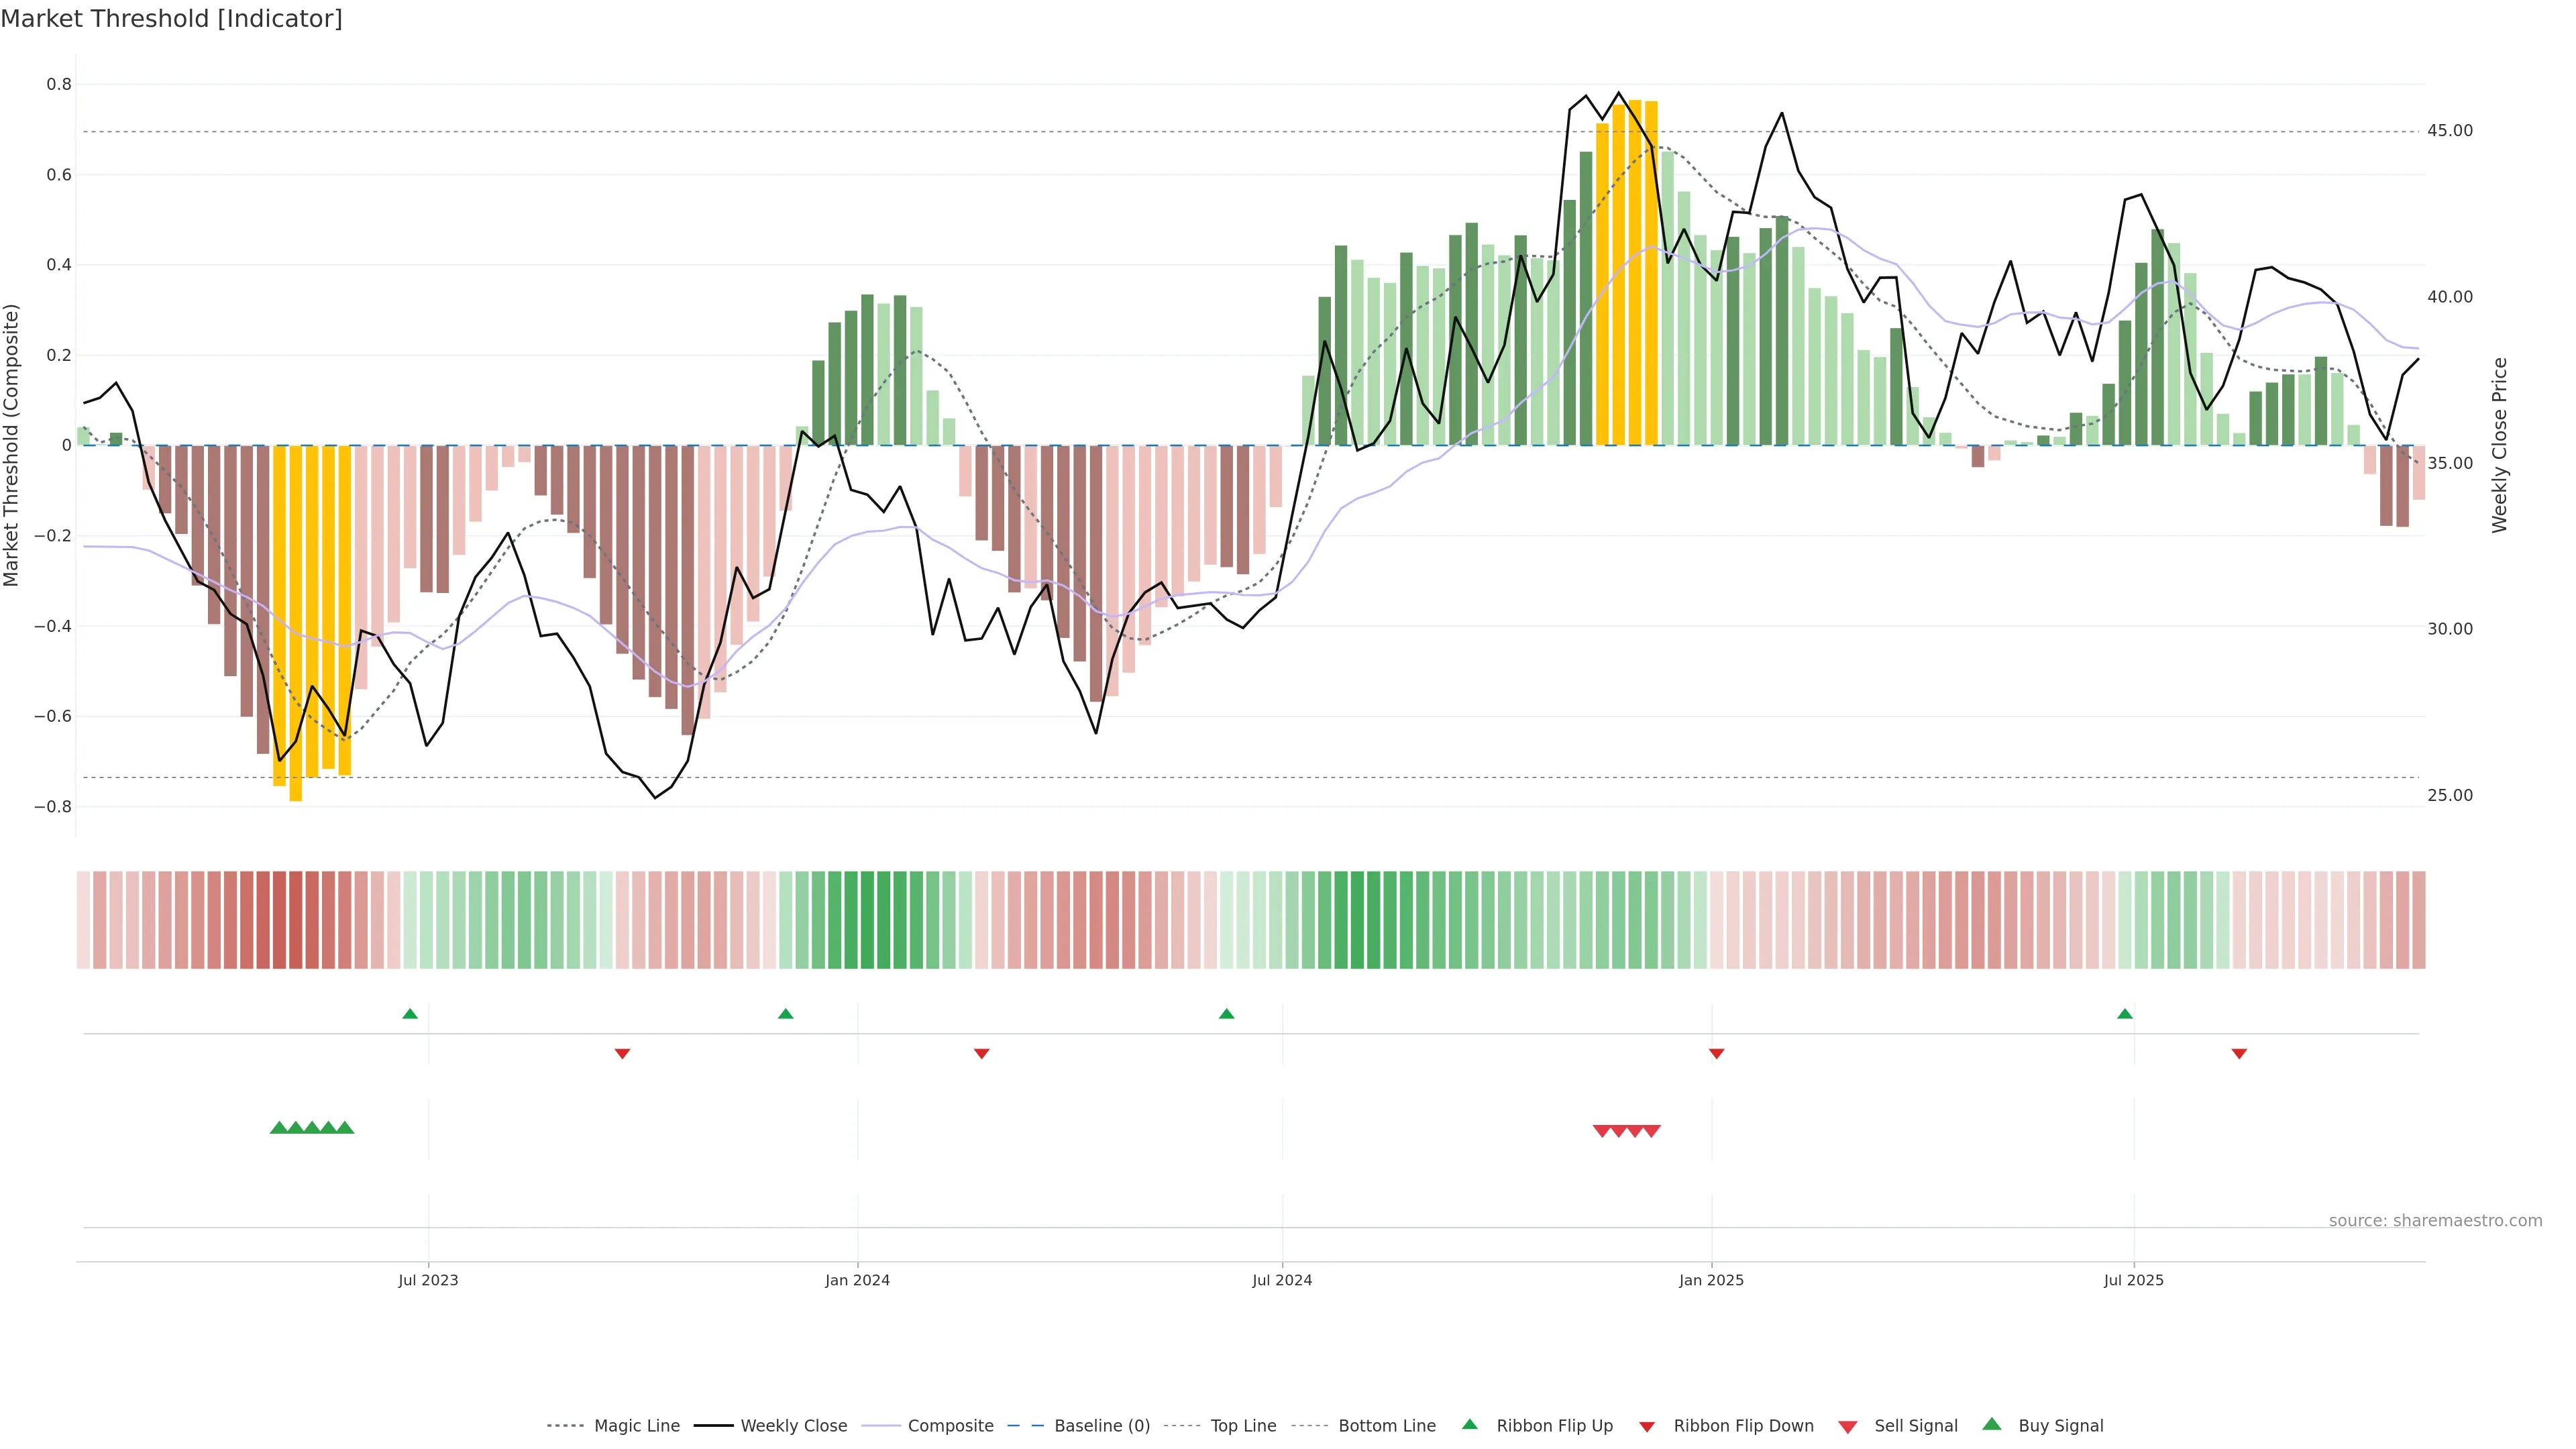The width and height of the screenshot is (2576, 1449).
Task: Click the green flip-up marker just before Jul 2025
Action: (2125, 1014)
